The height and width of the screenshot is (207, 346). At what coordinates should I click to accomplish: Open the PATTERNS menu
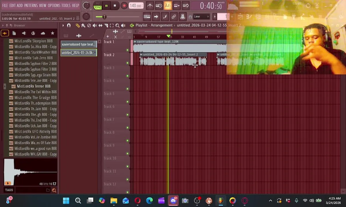(x=31, y=5)
